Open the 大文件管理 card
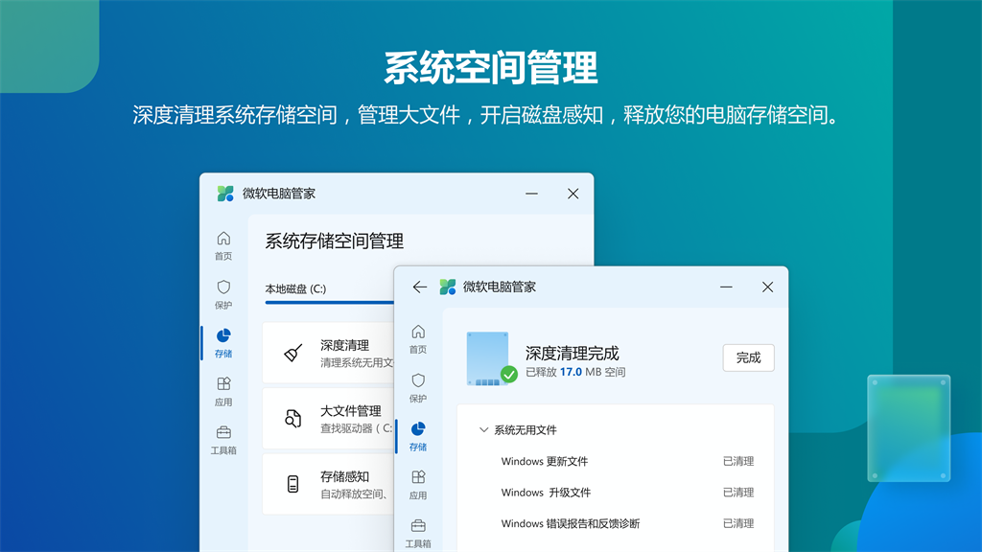Viewport: 982px width, 552px height. click(328, 418)
